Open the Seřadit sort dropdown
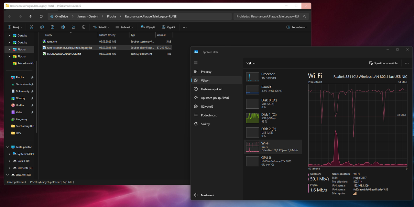Screen dimensions: 414x207 click(x=101, y=27)
